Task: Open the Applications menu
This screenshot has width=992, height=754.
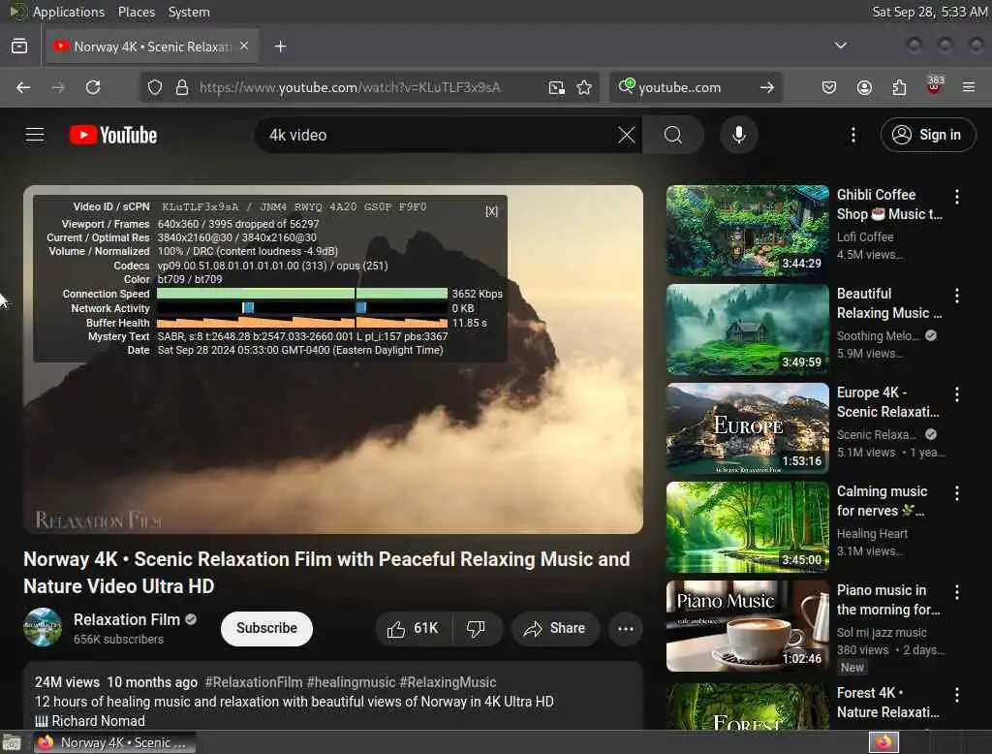Action: pyautogui.click(x=69, y=12)
